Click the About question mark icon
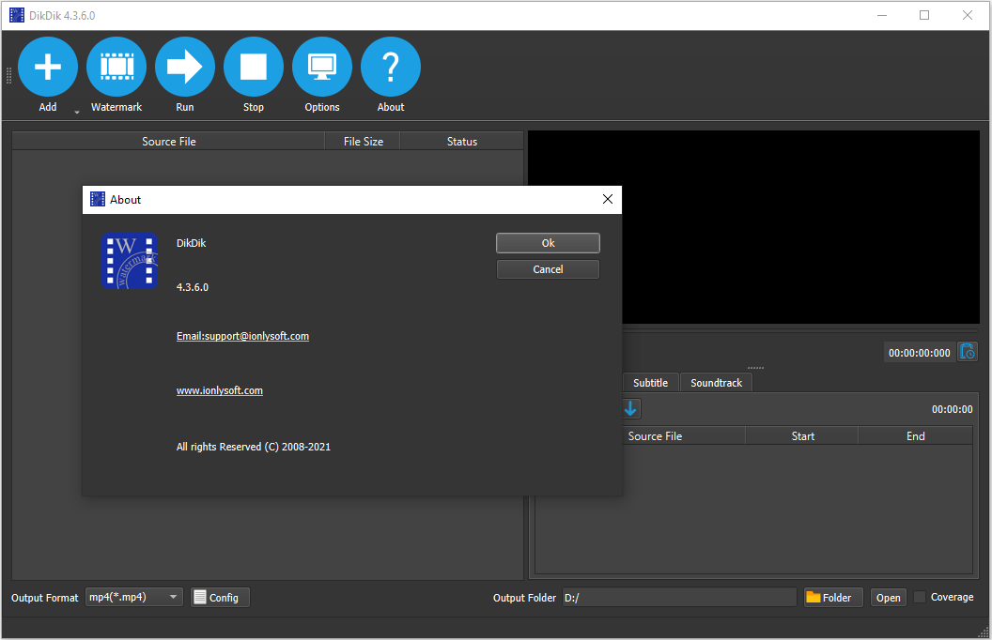 391,67
